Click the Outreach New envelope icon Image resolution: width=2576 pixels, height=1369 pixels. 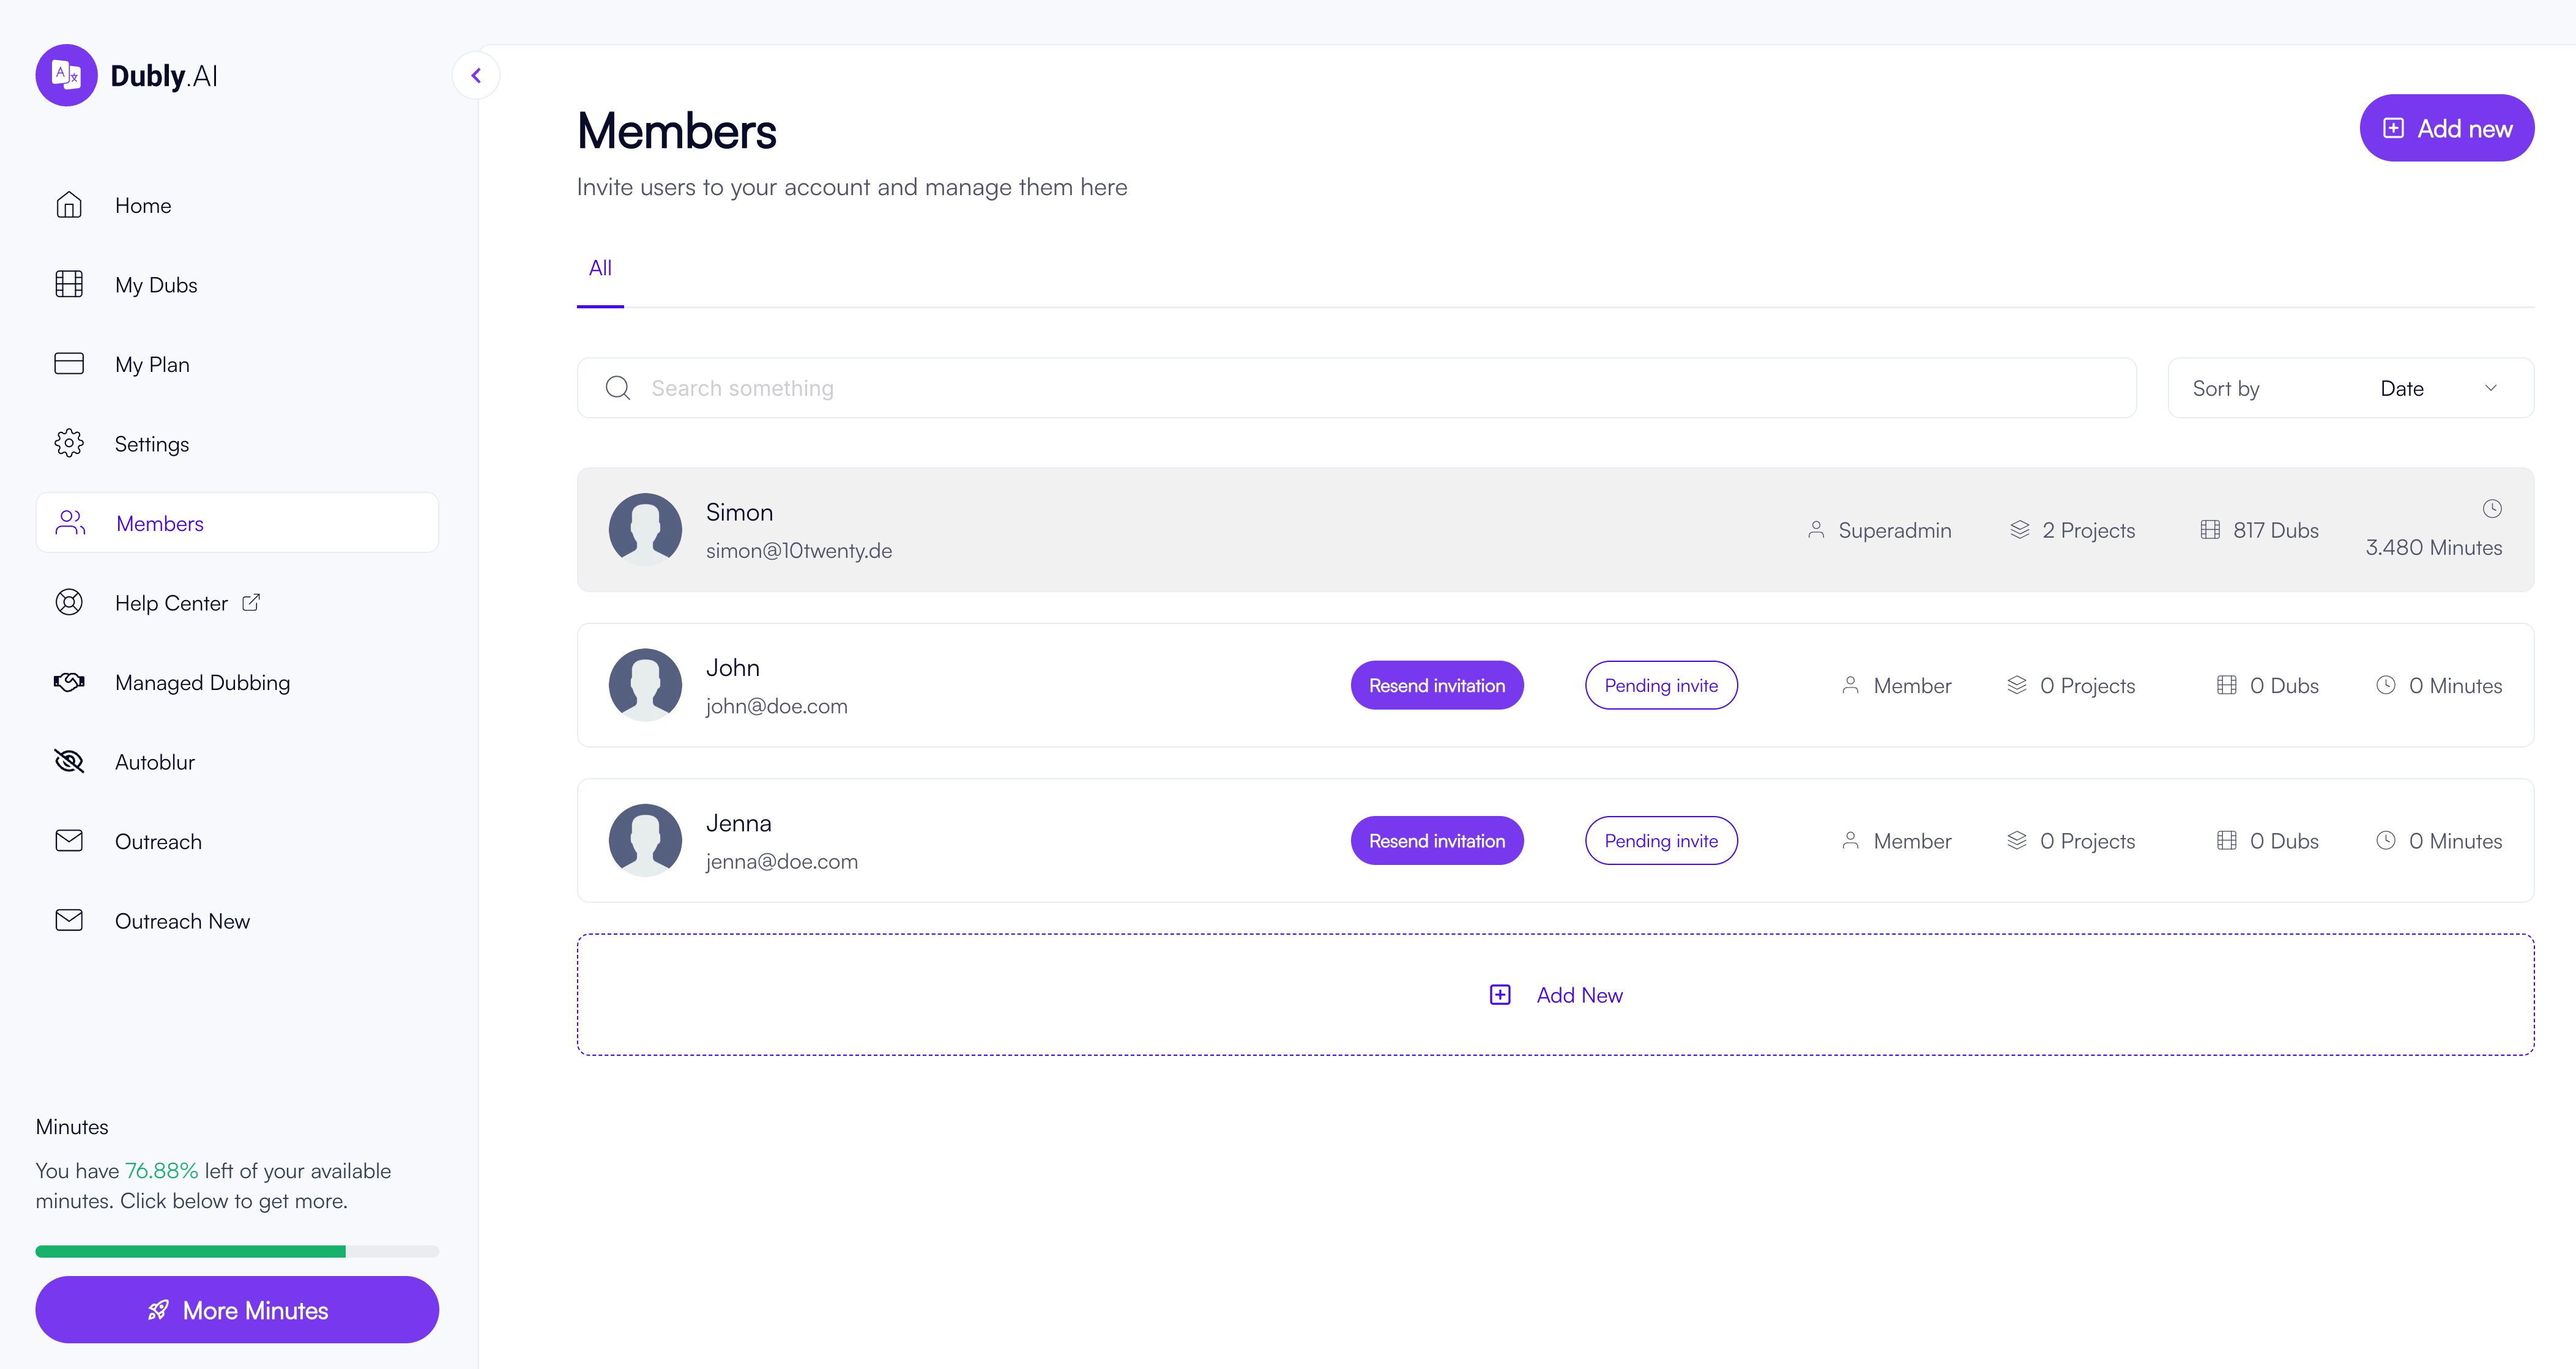[x=69, y=920]
